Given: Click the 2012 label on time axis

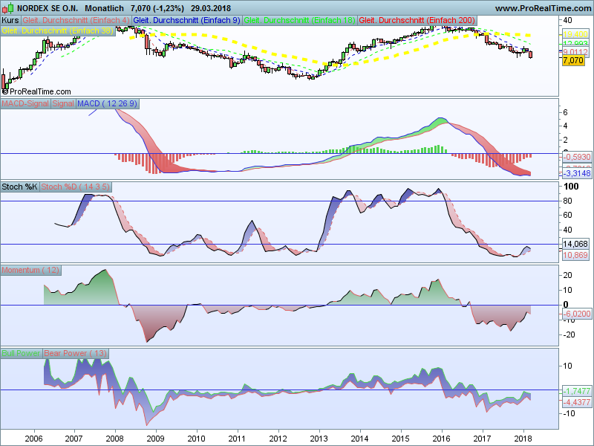Looking at the screenshot, I should coord(278,439).
